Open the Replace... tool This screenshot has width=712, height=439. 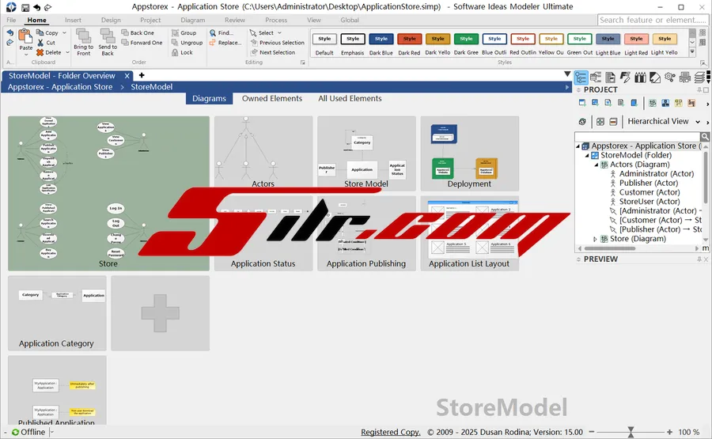pos(225,43)
